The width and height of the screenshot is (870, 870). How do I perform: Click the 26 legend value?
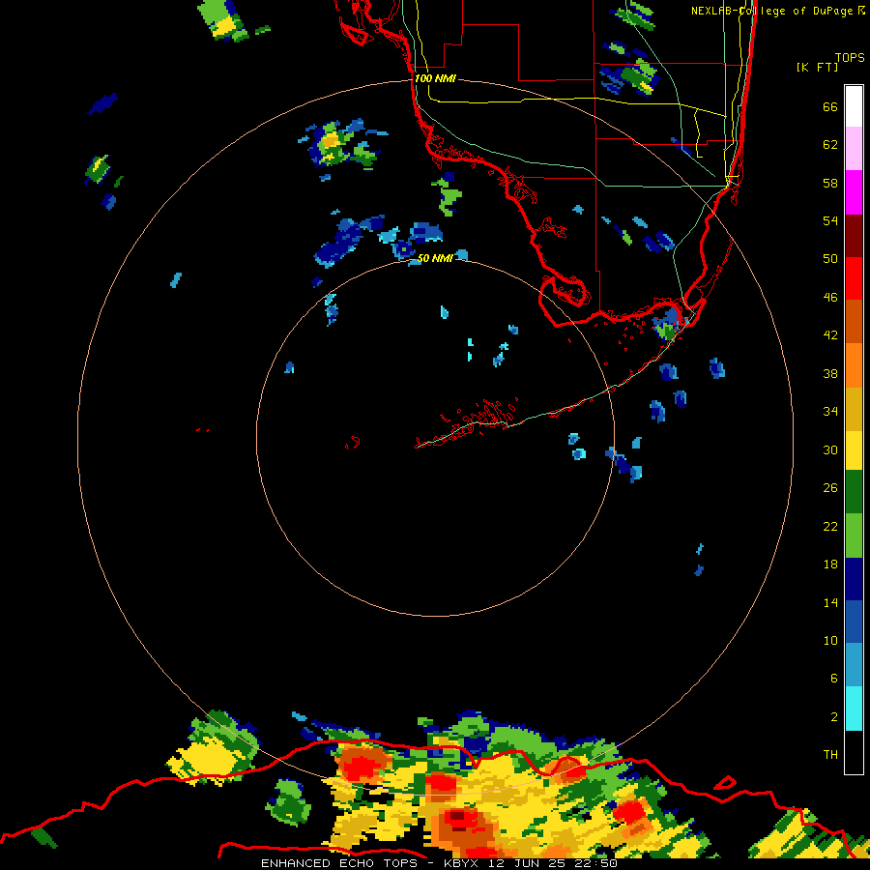pyautogui.click(x=830, y=488)
